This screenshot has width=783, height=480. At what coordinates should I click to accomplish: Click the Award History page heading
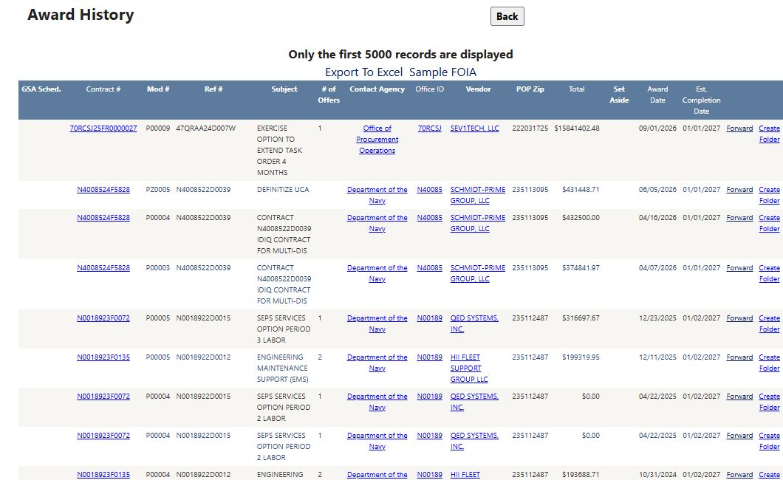(81, 15)
